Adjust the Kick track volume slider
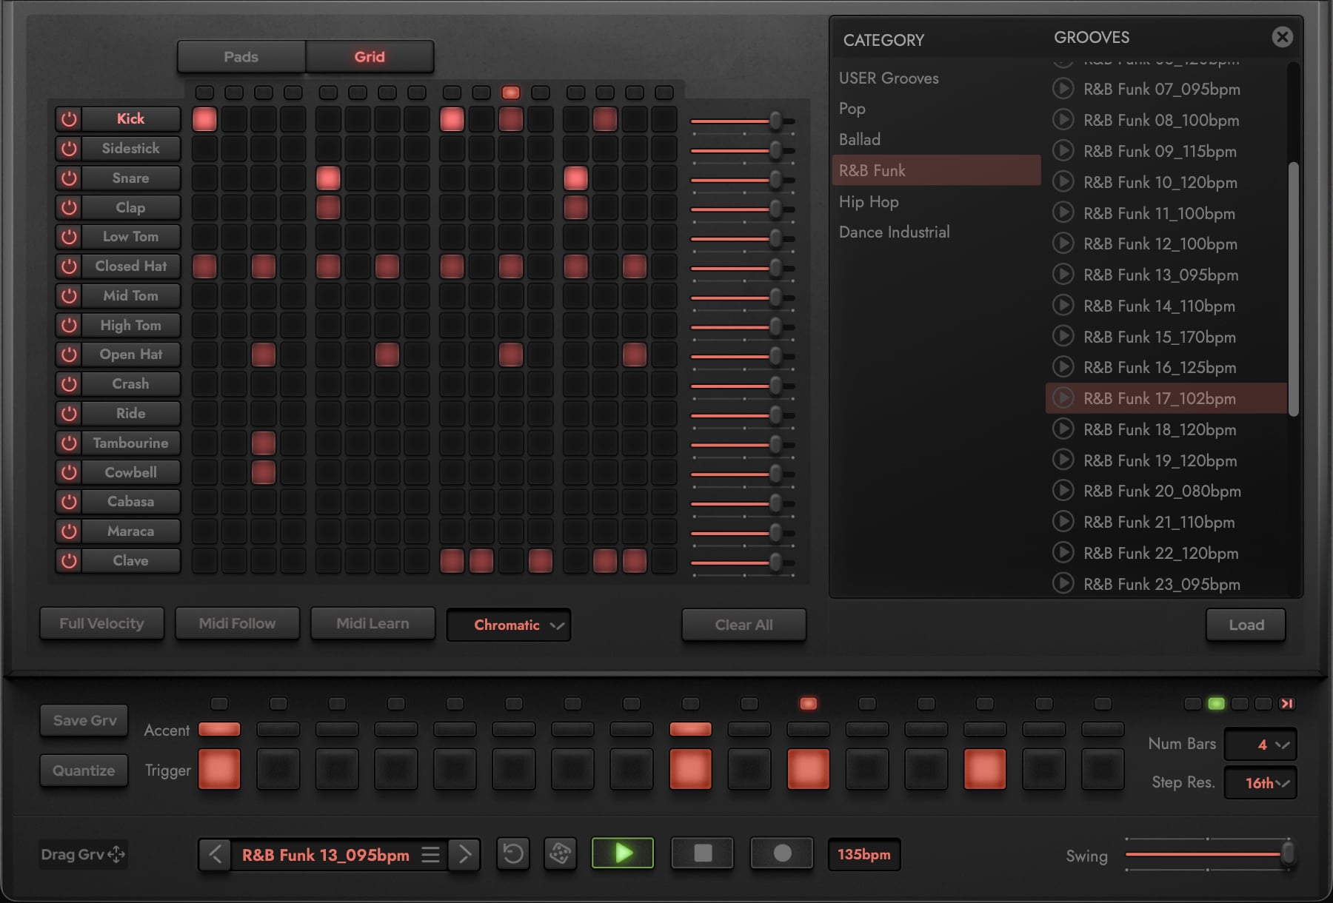The width and height of the screenshot is (1333, 903). pyautogui.click(x=775, y=120)
